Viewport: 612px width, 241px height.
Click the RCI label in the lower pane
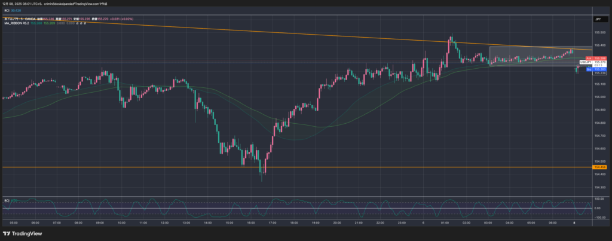[x=7, y=200]
